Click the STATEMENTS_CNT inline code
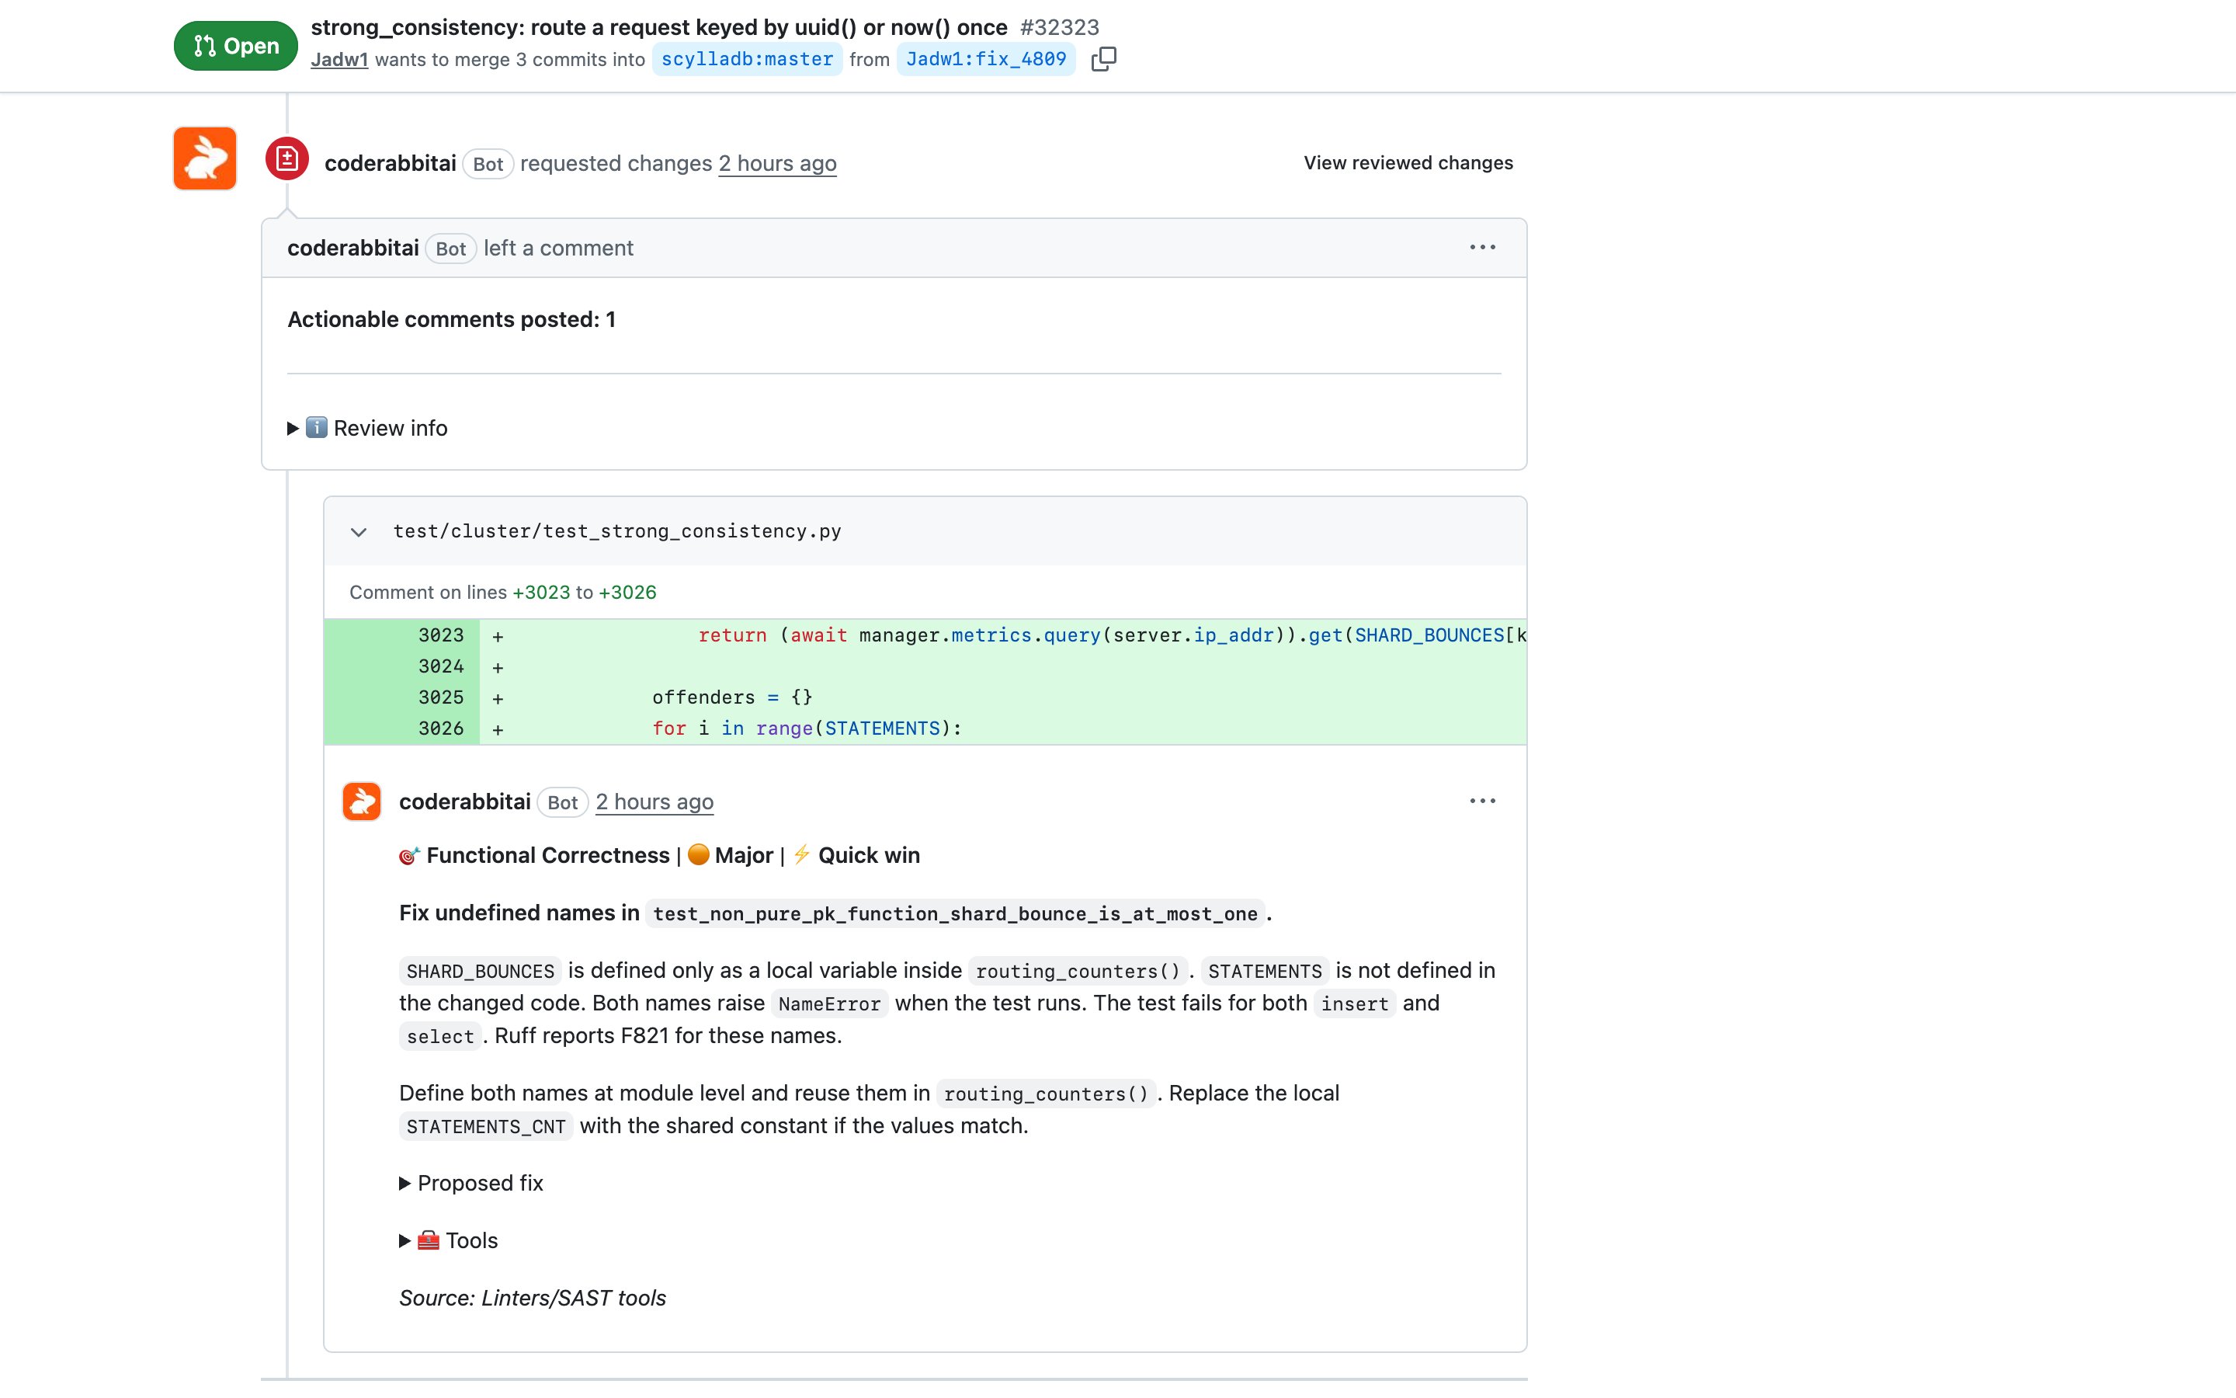Image resolution: width=2236 pixels, height=1398 pixels. coord(485,1126)
